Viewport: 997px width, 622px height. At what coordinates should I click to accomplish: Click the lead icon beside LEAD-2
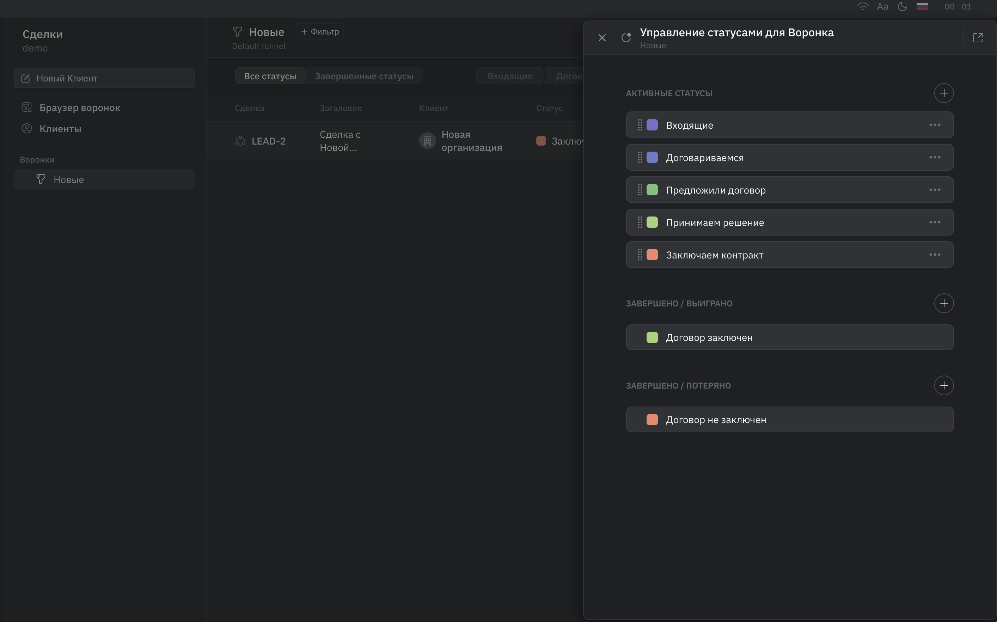pyautogui.click(x=240, y=141)
